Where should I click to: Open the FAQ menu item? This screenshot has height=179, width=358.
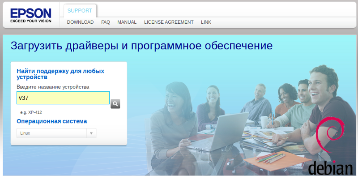click(106, 22)
